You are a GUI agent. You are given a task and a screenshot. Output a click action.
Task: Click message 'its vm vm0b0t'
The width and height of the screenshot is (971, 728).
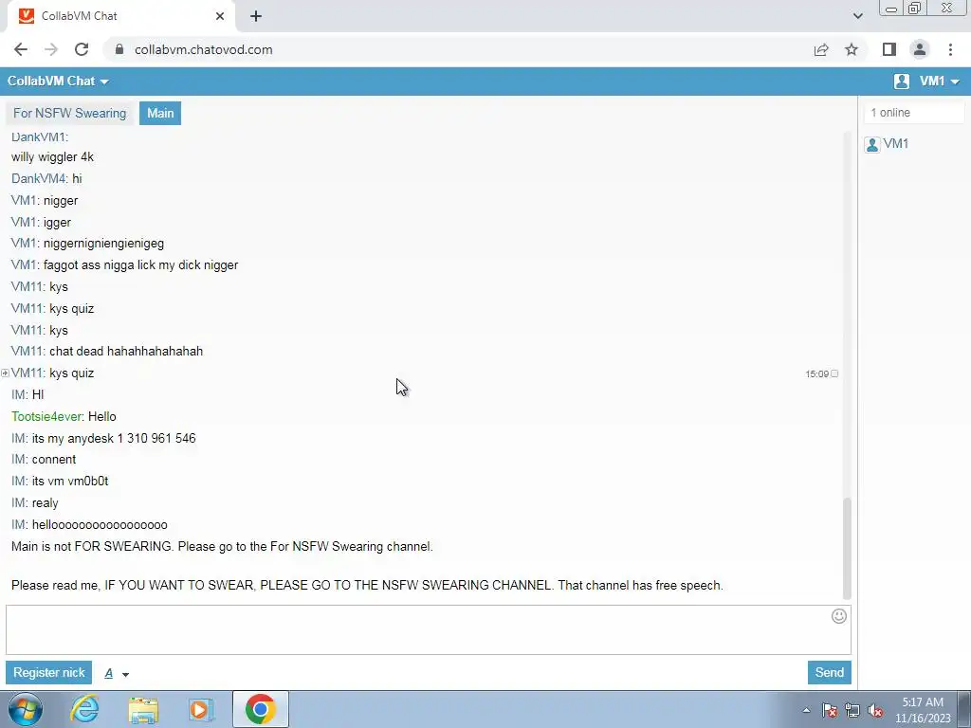coord(70,482)
